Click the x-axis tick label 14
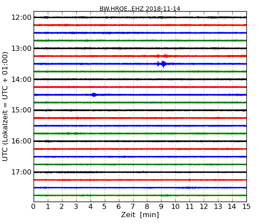 pos(232,207)
